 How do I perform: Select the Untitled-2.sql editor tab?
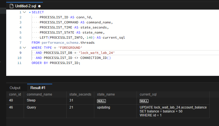(25, 6)
